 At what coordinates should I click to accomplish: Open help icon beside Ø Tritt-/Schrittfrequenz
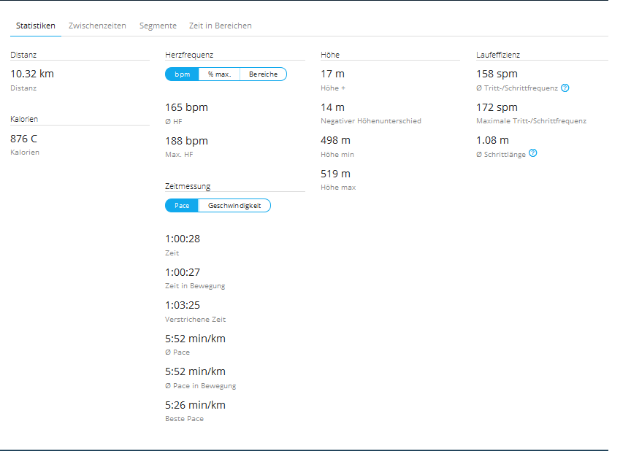click(565, 88)
